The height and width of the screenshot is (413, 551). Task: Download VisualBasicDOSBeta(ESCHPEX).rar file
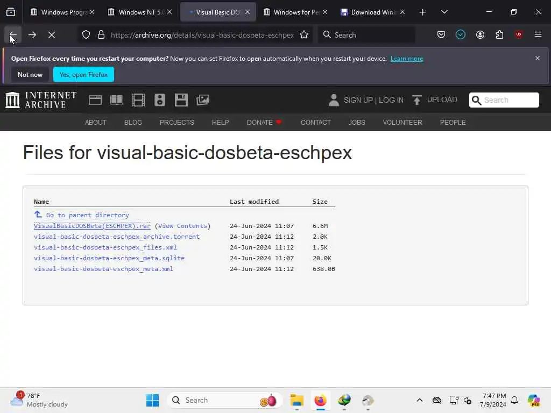(x=92, y=226)
